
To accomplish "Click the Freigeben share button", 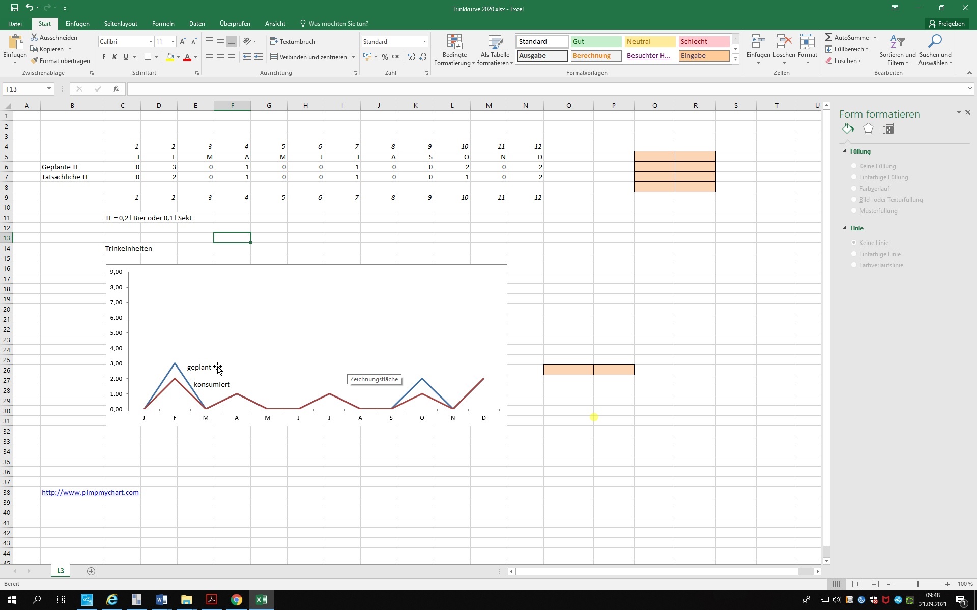I will [946, 24].
